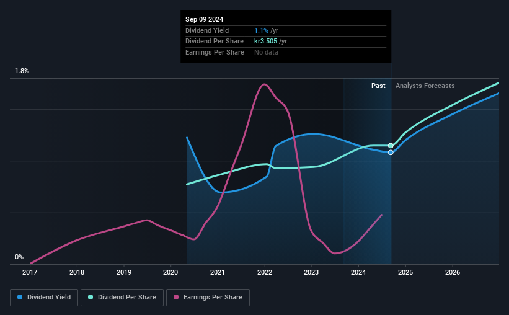The width and height of the screenshot is (509, 315).
Task: Click the Earnings Per Share row label in tooltip
Action: (215, 52)
